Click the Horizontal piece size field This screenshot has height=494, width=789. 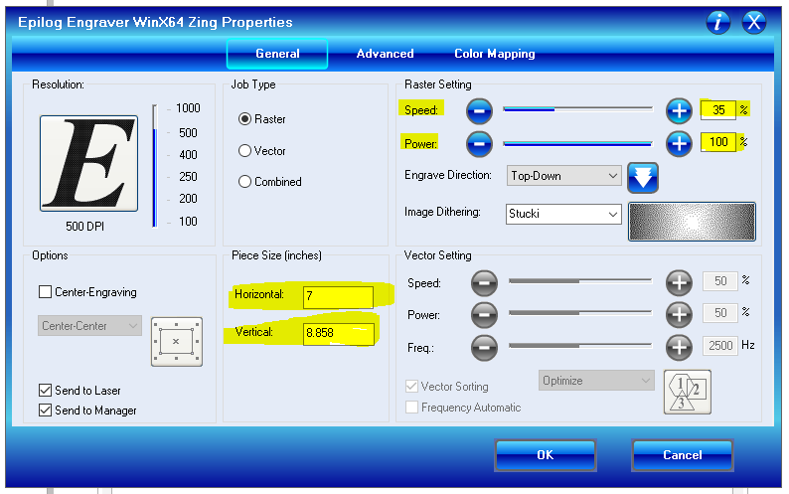click(x=338, y=297)
